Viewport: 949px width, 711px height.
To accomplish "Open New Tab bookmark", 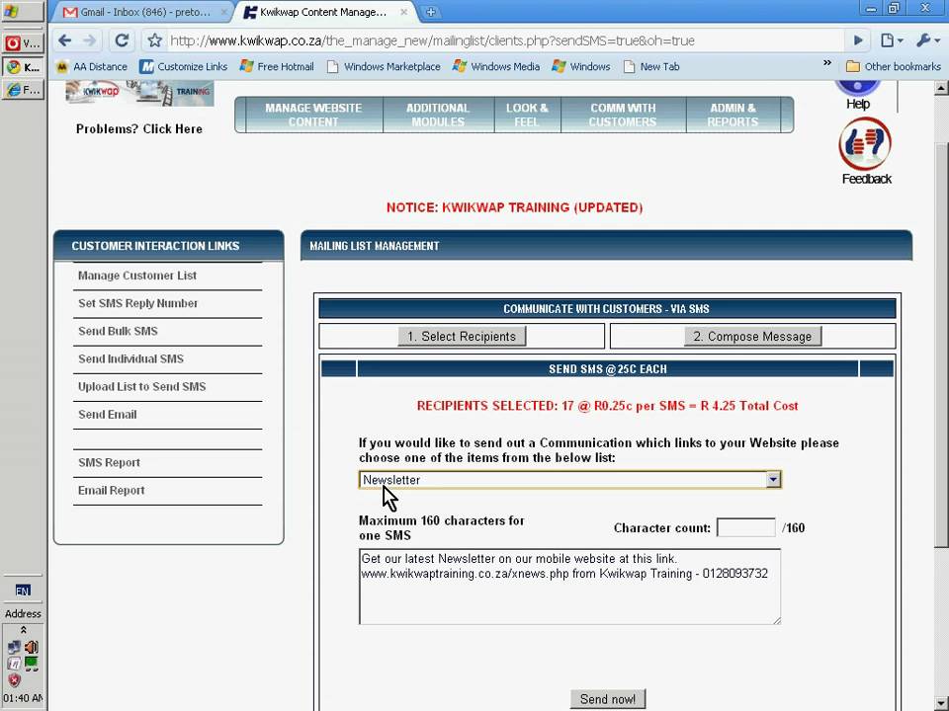I will [x=651, y=66].
